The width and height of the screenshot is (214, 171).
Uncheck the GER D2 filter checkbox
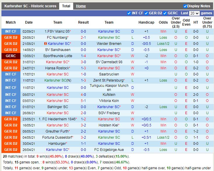pos(146,13)
